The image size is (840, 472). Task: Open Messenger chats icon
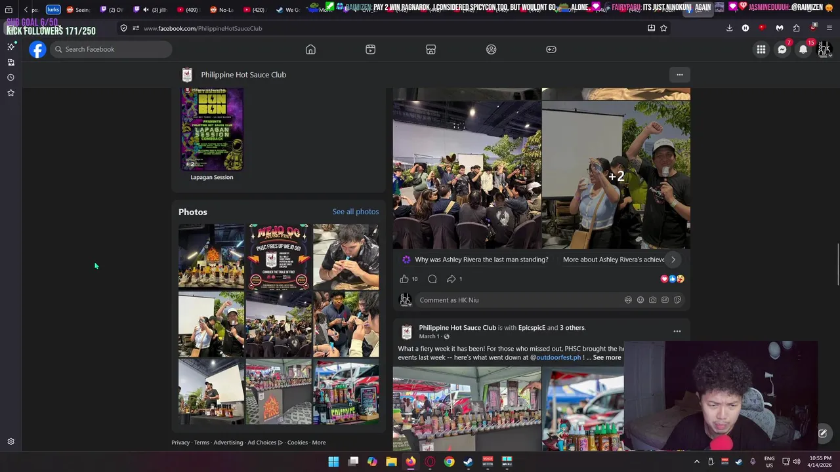[x=782, y=49]
